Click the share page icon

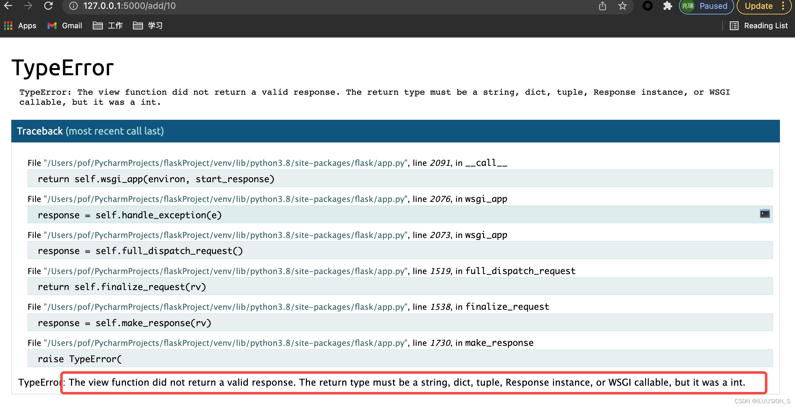(602, 6)
